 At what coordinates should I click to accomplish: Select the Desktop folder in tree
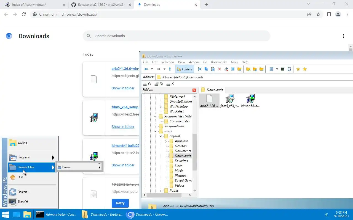[181, 146]
